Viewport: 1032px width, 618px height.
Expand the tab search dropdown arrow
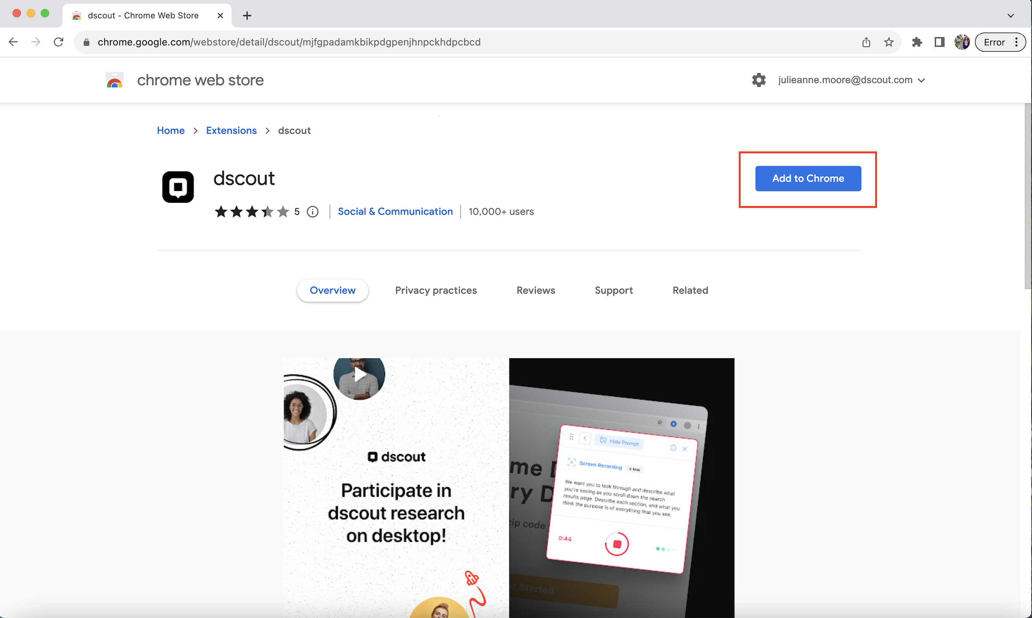1010,16
